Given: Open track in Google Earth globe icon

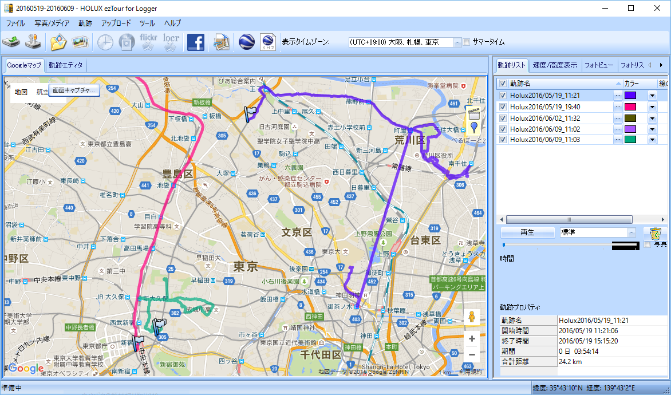Looking at the screenshot, I should (x=247, y=42).
